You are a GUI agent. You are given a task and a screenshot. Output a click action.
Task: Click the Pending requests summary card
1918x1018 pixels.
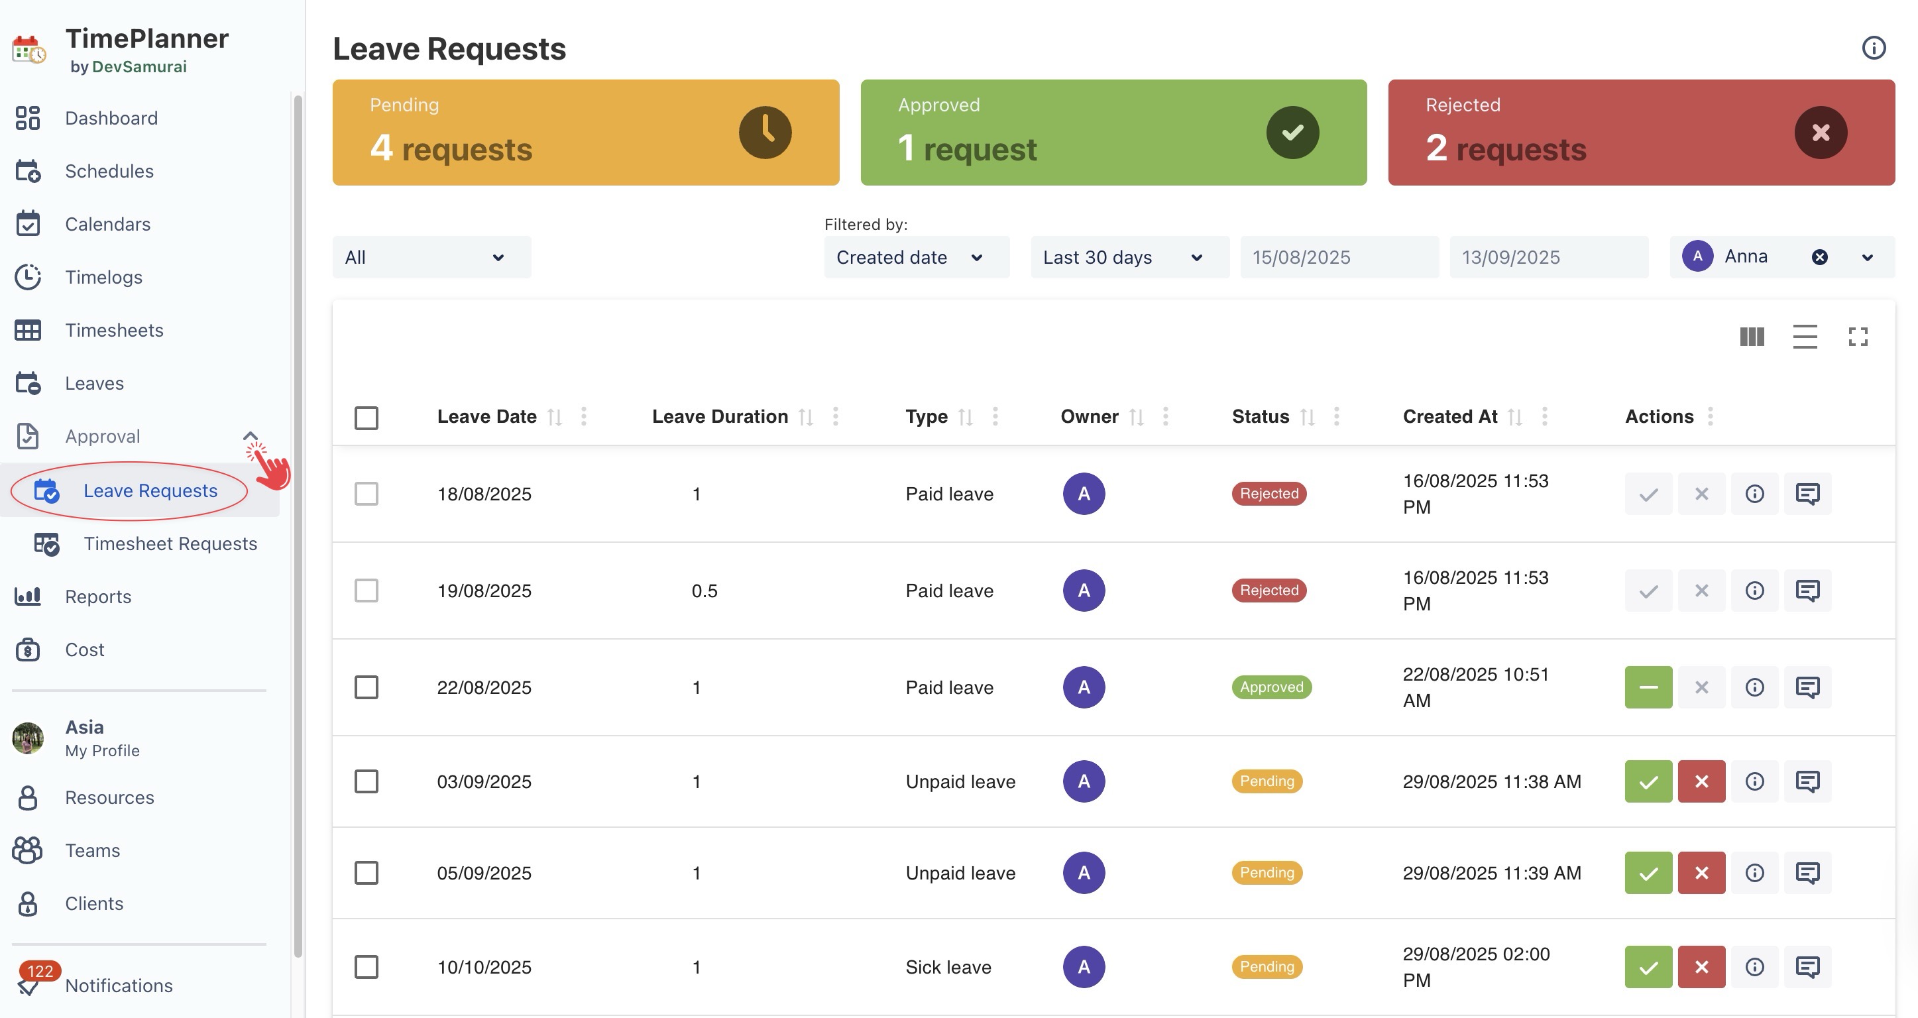pos(585,133)
